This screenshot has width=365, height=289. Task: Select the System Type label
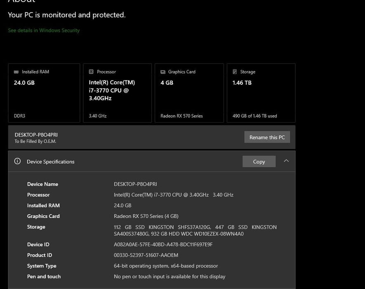42,266
